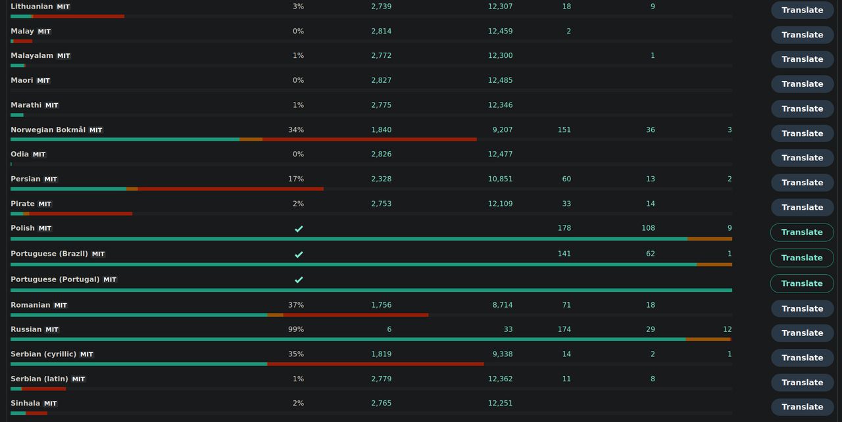Open the 1,840 unfinished strings for Norwegian Bokmål
The width and height of the screenshot is (842, 422).
(x=382, y=130)
